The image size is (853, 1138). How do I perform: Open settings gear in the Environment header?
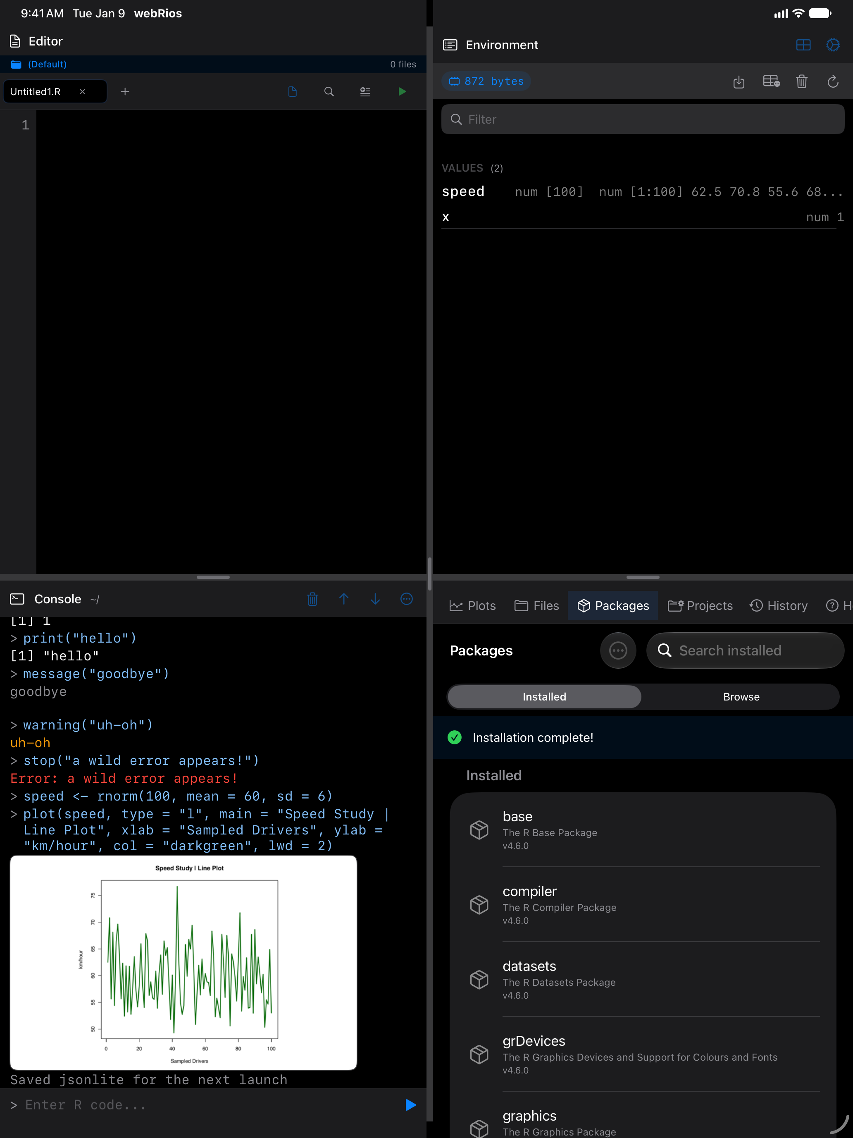[833, 45]
